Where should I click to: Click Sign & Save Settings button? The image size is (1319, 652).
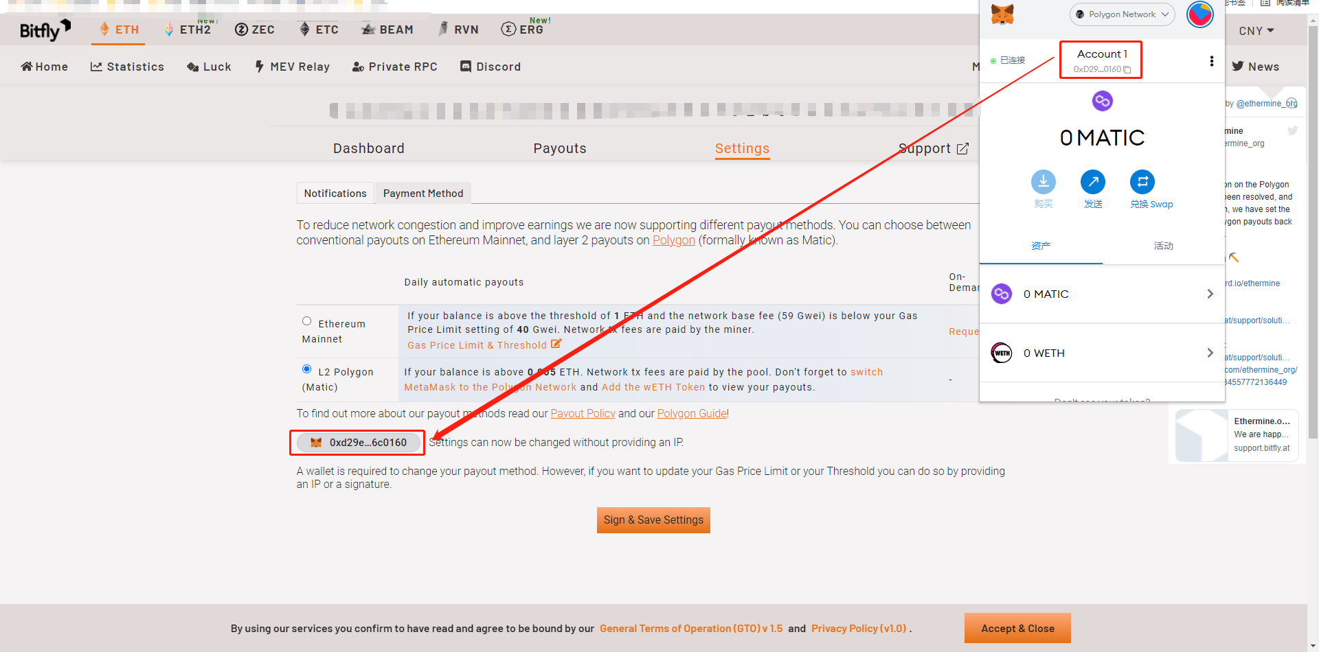653,520
